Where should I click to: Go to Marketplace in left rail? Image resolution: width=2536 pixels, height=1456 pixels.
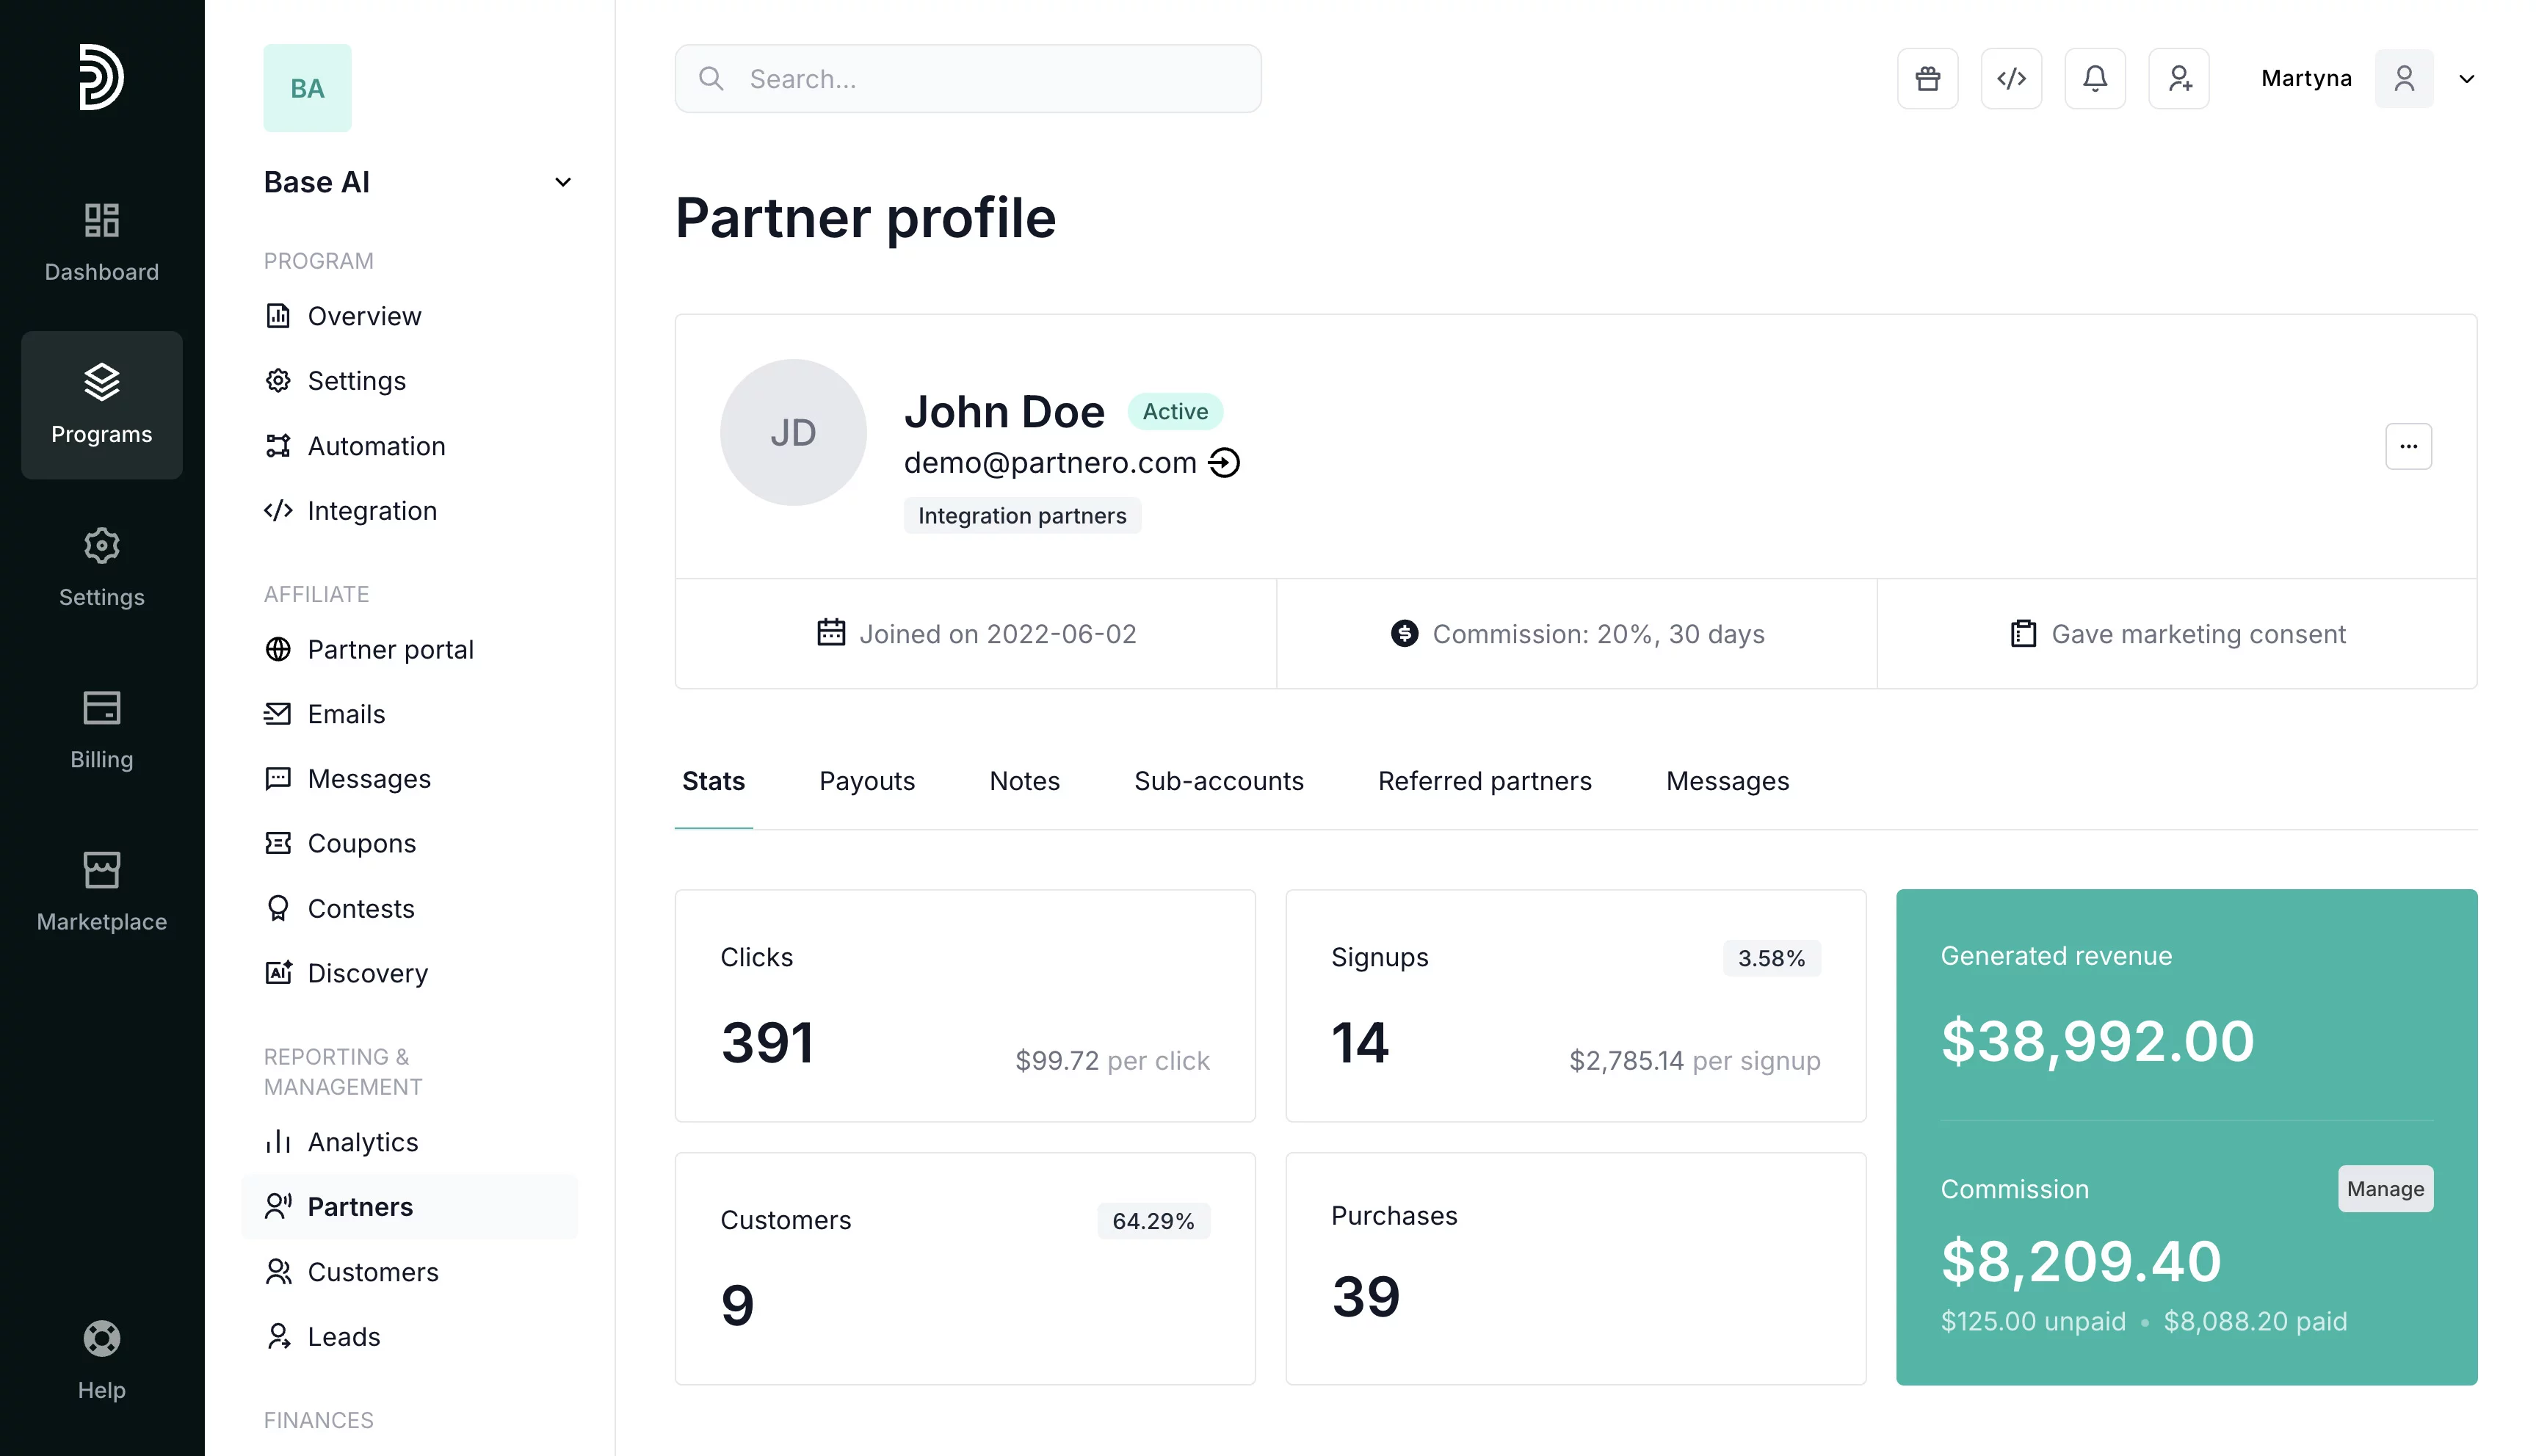(101, 892)
